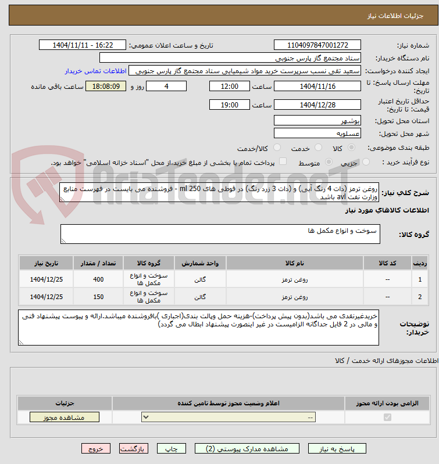Click the نام کالا column header
The width and height of the screenshot is (439, 464).
click(294, 263)
